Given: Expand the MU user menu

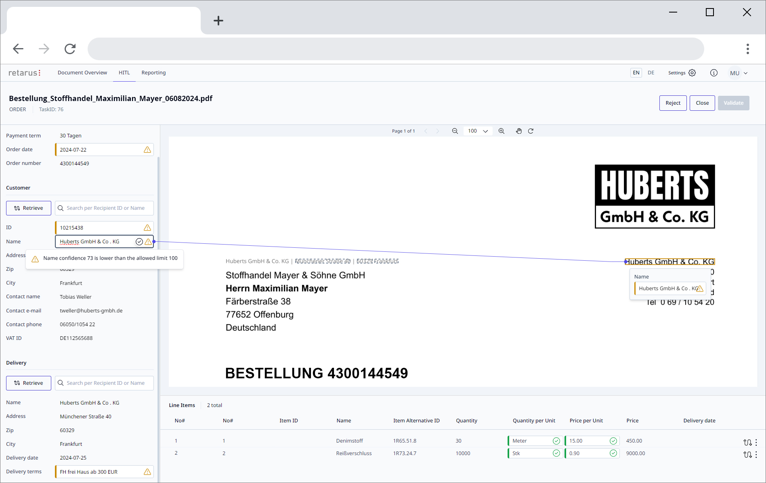Looking at the screenshot, I should click(x=738, y=73).
